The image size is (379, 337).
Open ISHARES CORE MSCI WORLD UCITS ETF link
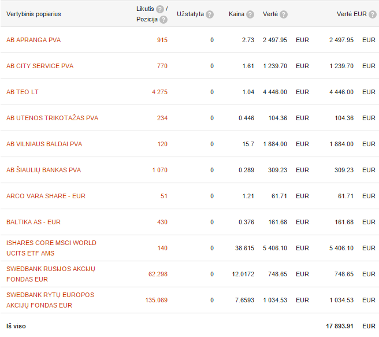pos(51,248)
